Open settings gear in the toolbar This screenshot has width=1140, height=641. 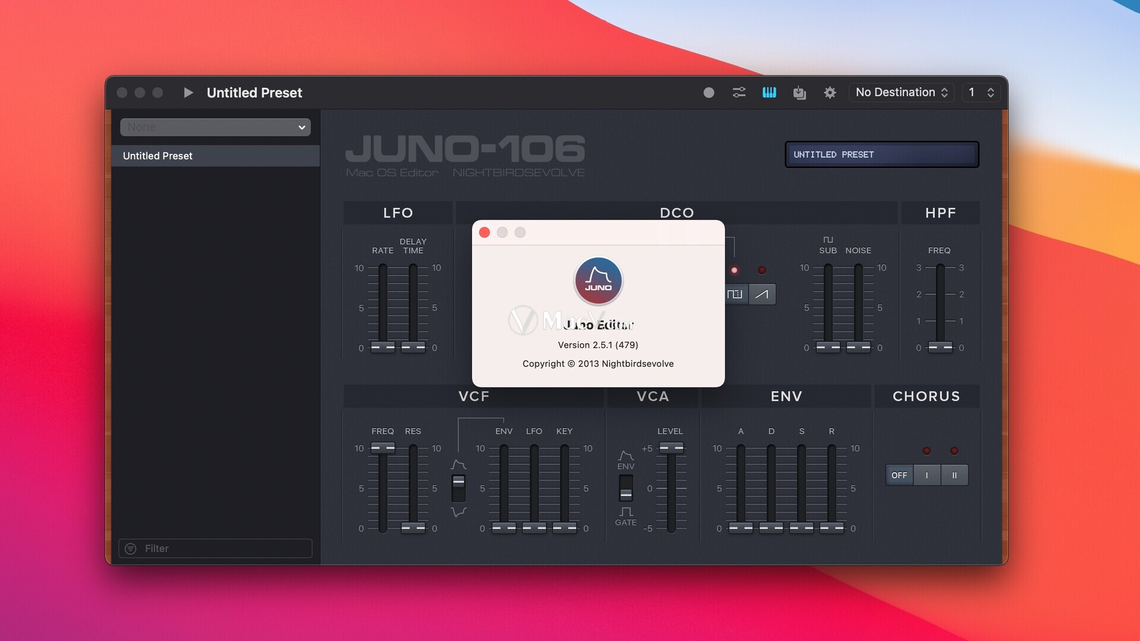[829, 93]
